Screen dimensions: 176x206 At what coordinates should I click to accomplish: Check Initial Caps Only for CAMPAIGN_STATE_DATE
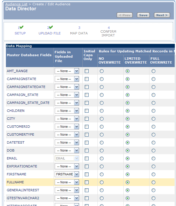click(87, 103)
